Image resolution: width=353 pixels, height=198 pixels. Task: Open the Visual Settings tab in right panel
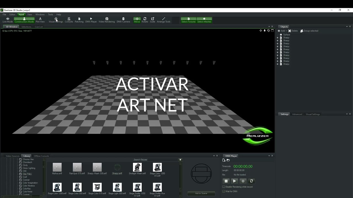pyautogui.click(x=313, y=114)
